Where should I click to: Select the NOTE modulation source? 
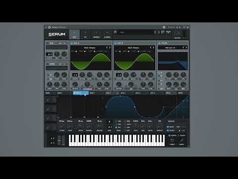pos(180,93)
